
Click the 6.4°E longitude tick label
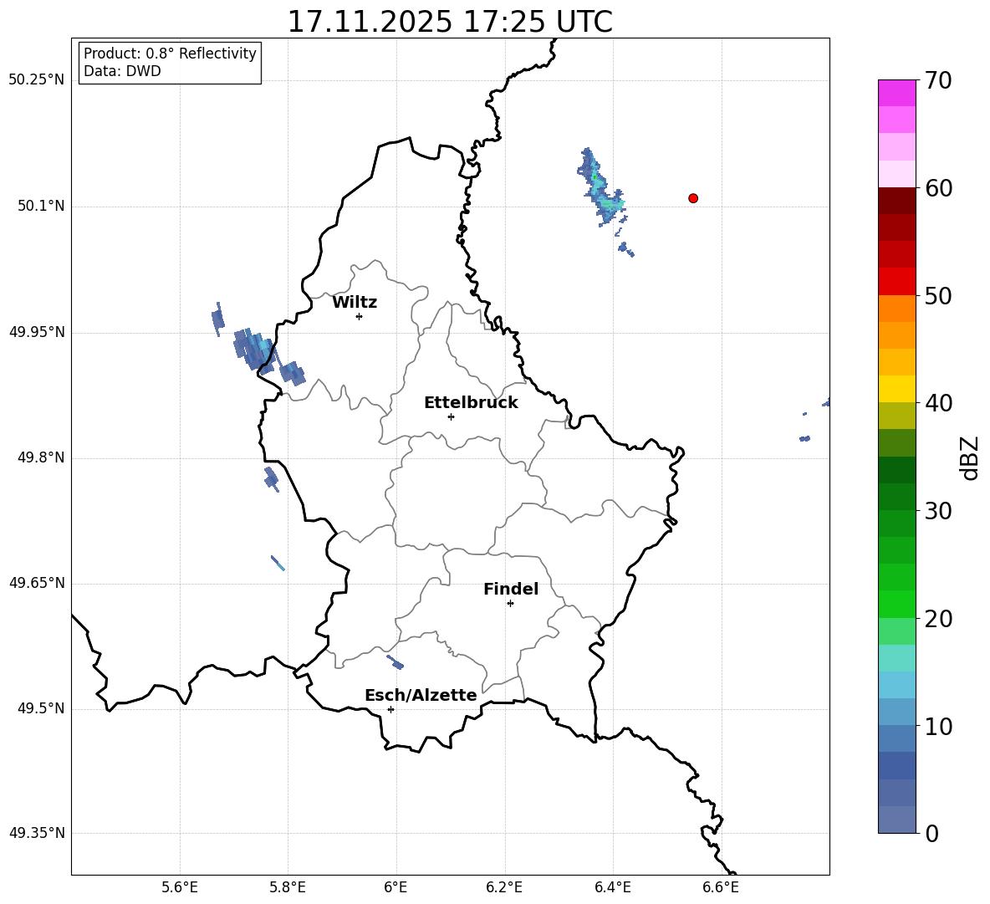coord(612,887)
